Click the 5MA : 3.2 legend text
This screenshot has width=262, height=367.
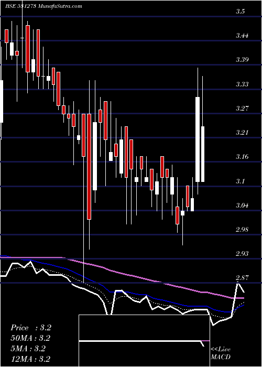[x=28, y=349]
